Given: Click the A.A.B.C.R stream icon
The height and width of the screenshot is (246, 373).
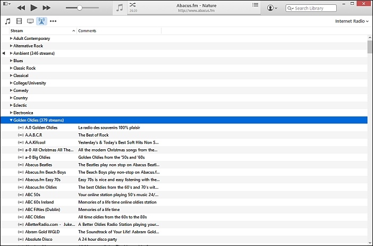Looking at the screenshot, I should click(x=21, y=135).
